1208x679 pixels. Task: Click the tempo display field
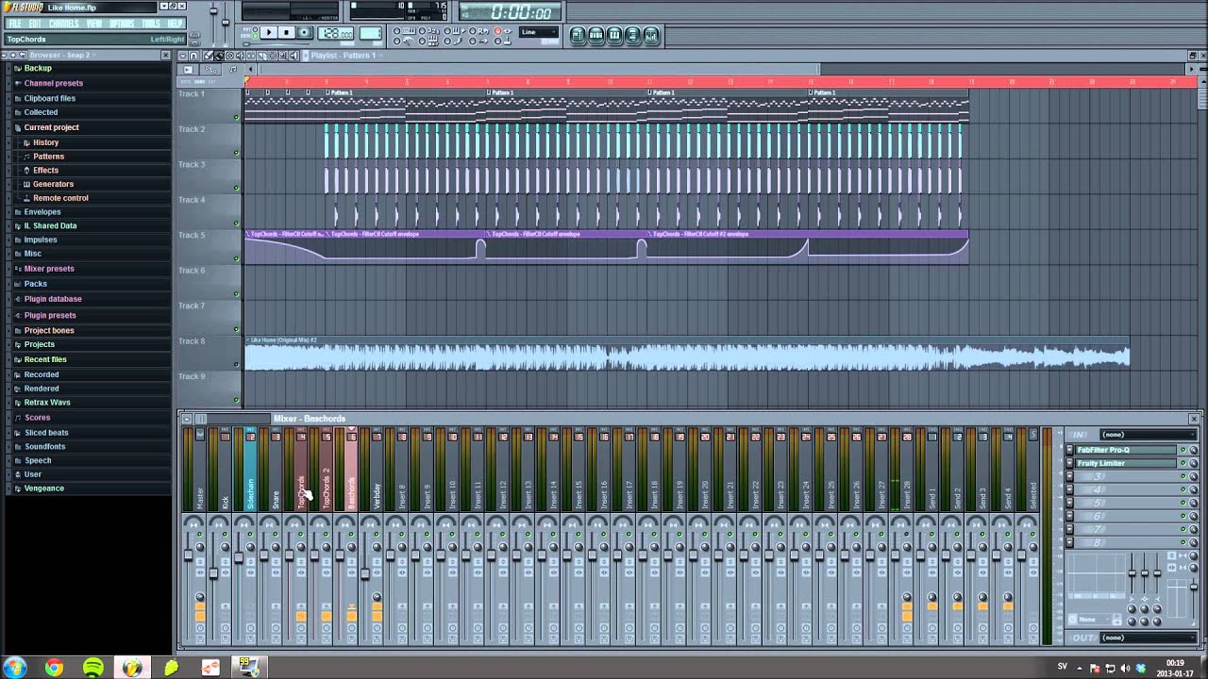[x=336, y=32]
